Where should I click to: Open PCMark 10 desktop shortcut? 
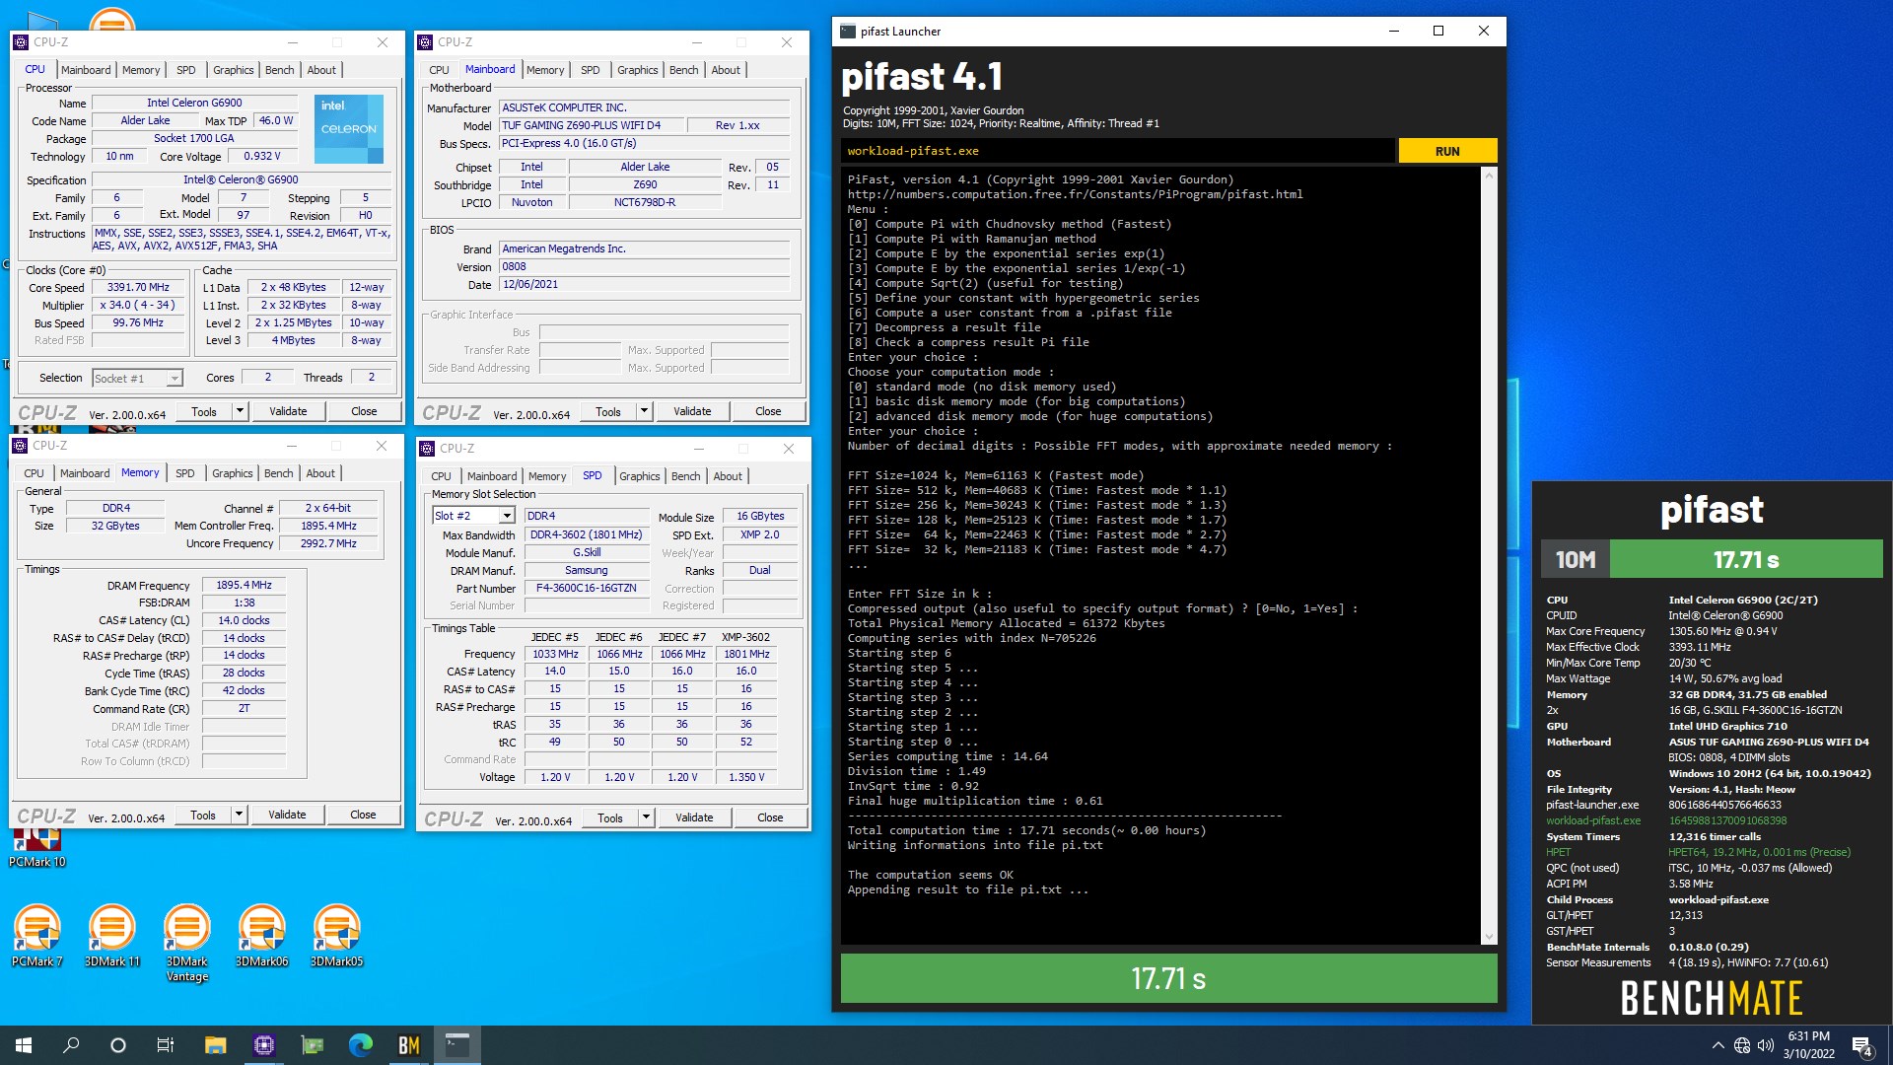[x=37, y=846]
